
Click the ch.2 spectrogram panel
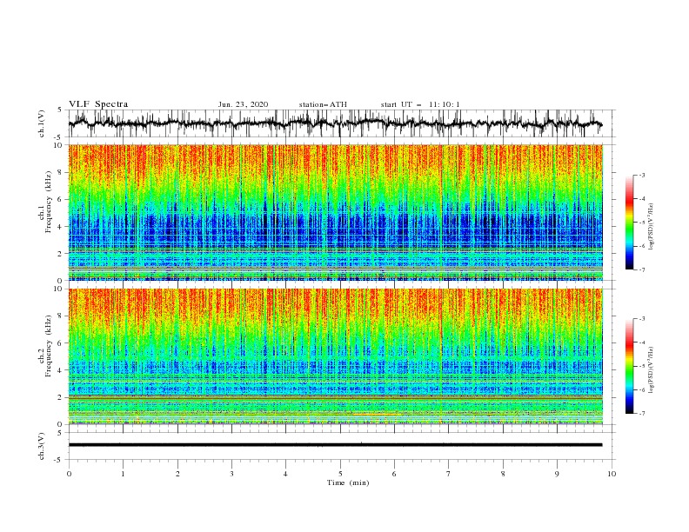pos(336,356)
